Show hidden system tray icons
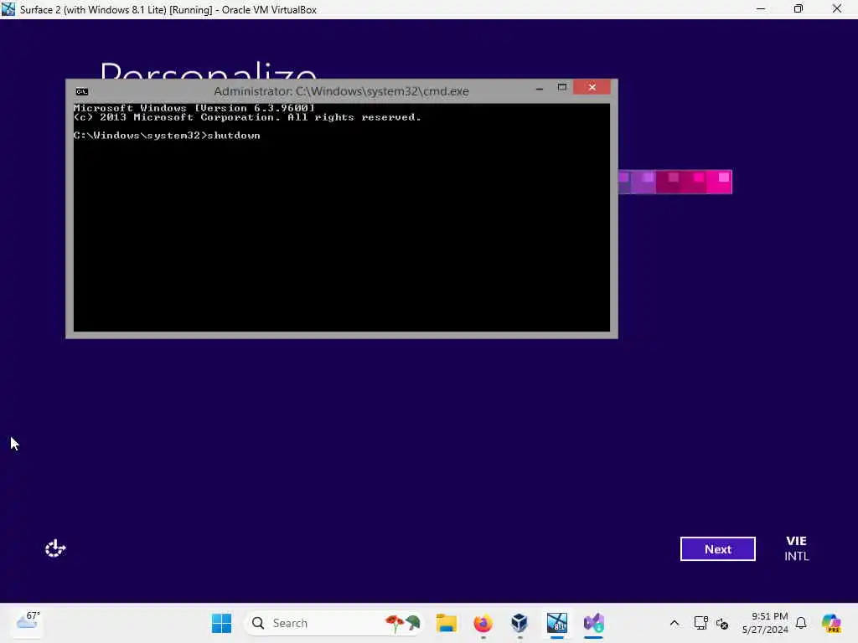Viewport: 858px width, 643px height. click(675, 623)
